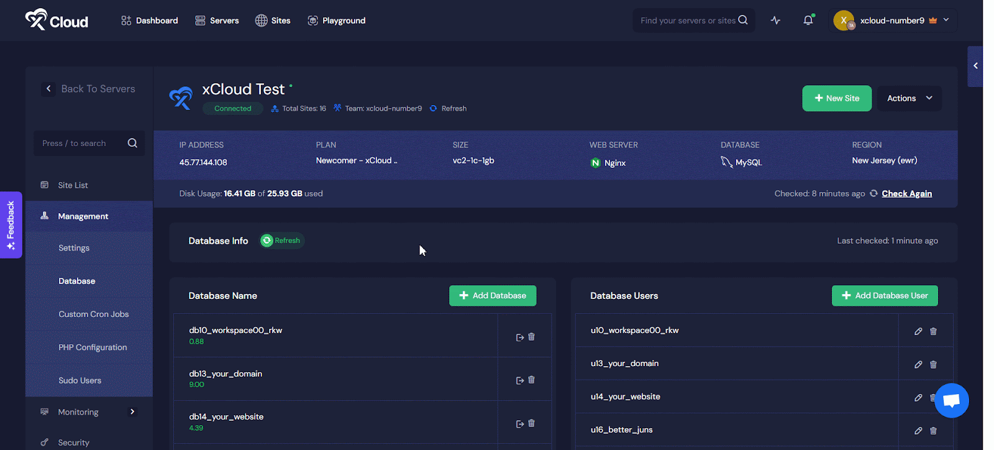Screen dimensions: 994x450
Task: Click the search magnifier icon in header
Action: 743,21
